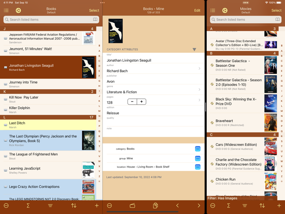285x214 pixels.
Task: Open location folder icon
Action: pyautogui.click(x=197, y=167)
